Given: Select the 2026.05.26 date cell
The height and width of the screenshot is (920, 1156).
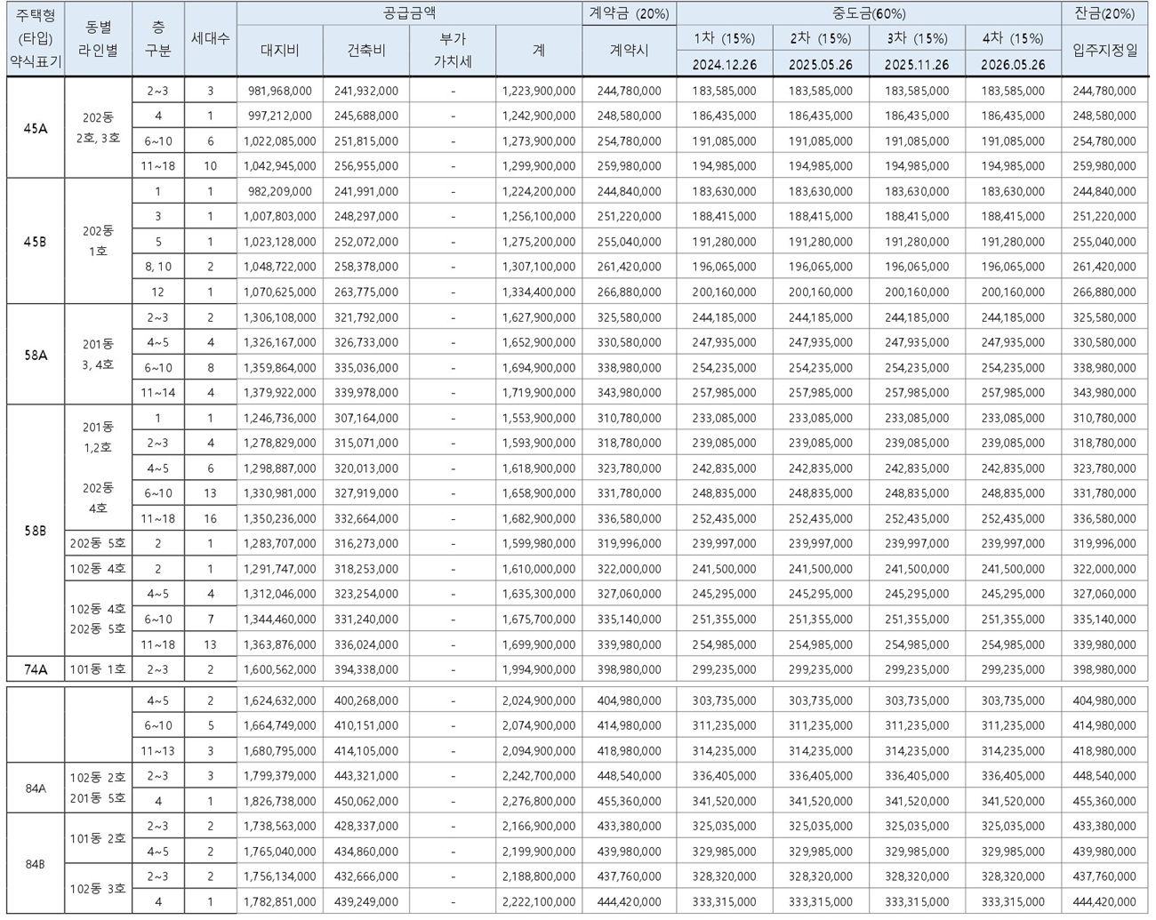Looking at the screenshot, I should (x=1012, y=64).
